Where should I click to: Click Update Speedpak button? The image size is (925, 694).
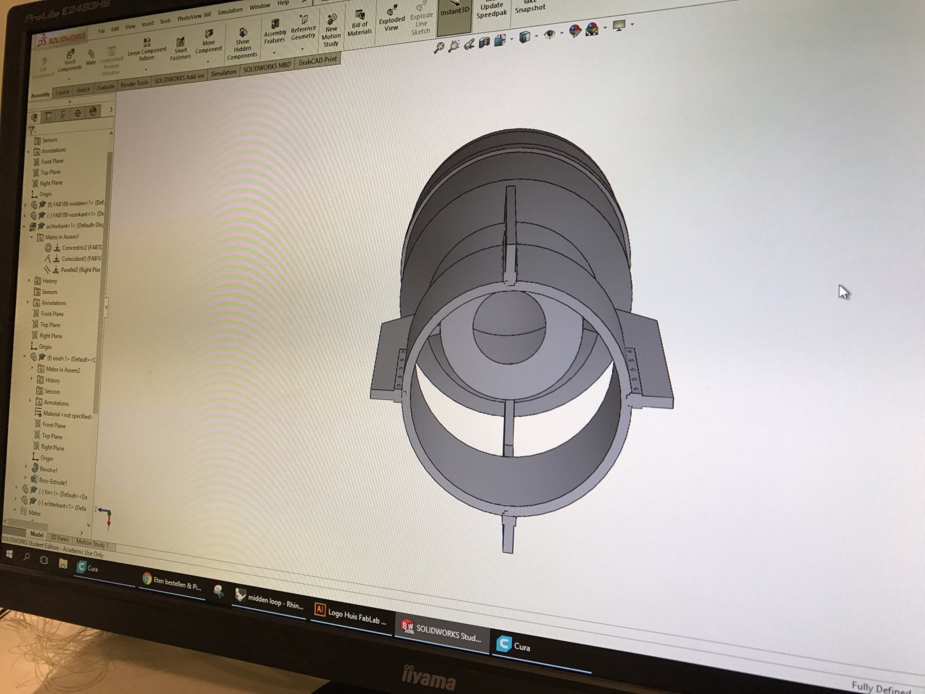(x=491, y=10)
